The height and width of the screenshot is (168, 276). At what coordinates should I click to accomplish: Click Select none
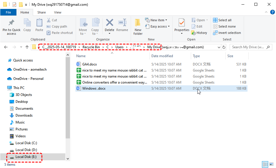[224, 26]
